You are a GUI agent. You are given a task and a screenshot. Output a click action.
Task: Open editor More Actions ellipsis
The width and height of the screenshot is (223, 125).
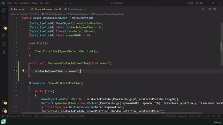click(219, 9)
